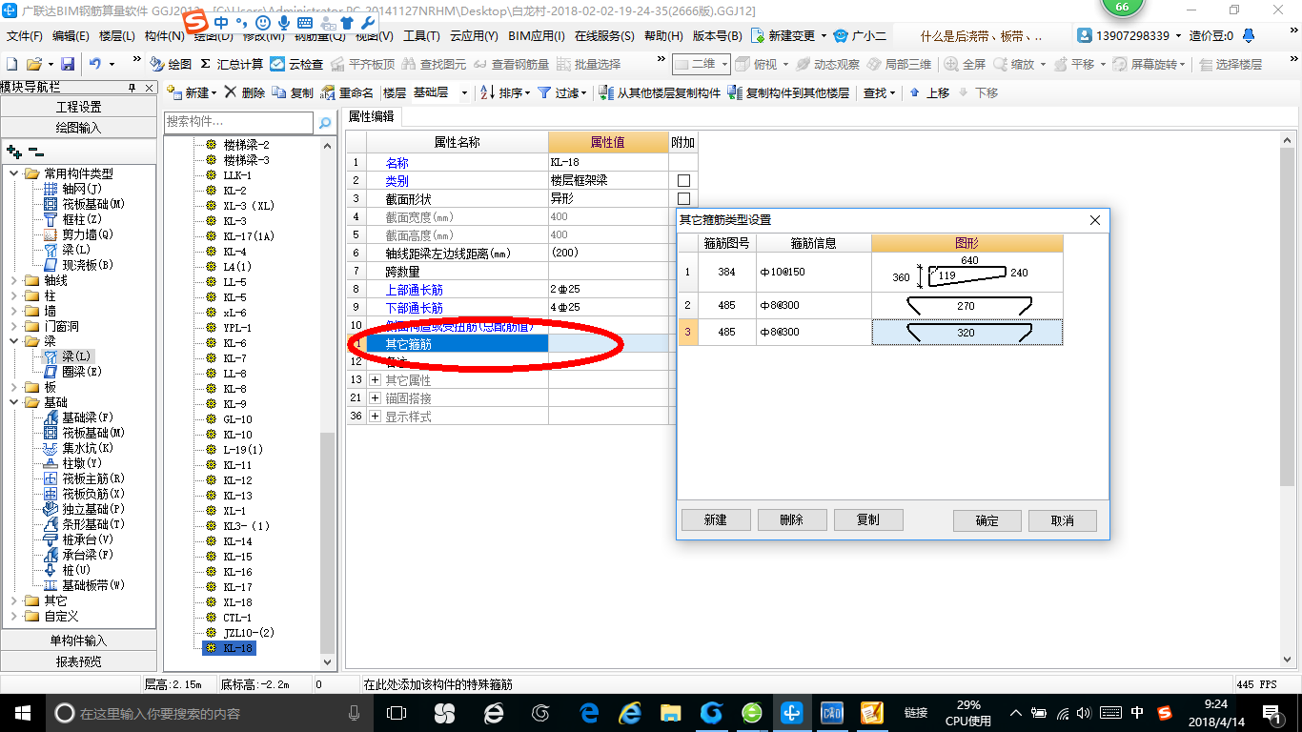This screenshot has width=1302, height=732.
Task: Expand 轴线 tree folder
Action: pos(13,280)
